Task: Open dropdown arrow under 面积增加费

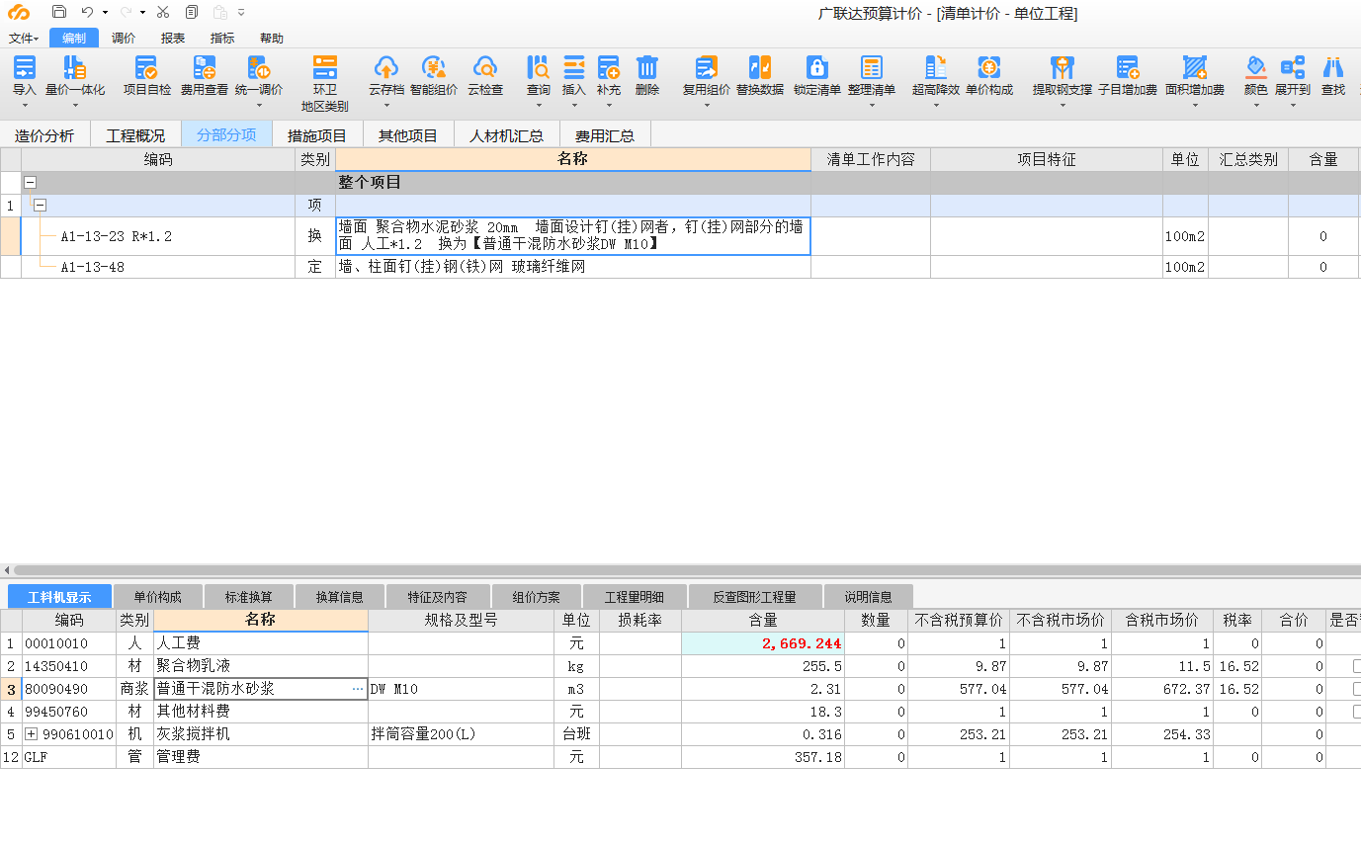Action: pos(1195,105)
